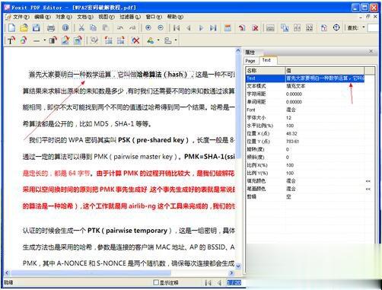Click the 名称 column header
The height and width of the screenshot is (290, 382).
(x=266, y=71)
